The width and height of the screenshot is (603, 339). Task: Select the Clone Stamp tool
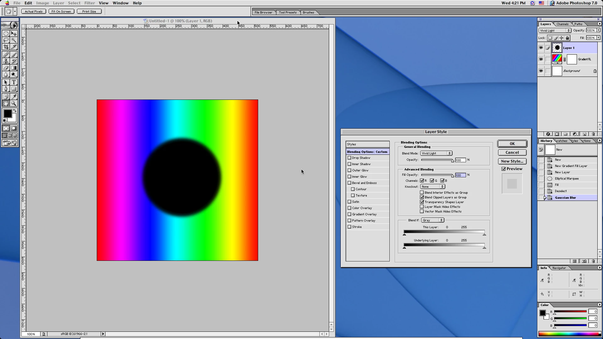[x=6, y=61]
